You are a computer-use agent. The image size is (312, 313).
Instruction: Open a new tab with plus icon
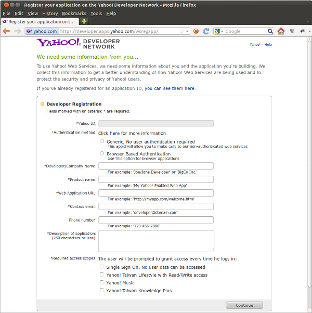[x=84, y=21]
